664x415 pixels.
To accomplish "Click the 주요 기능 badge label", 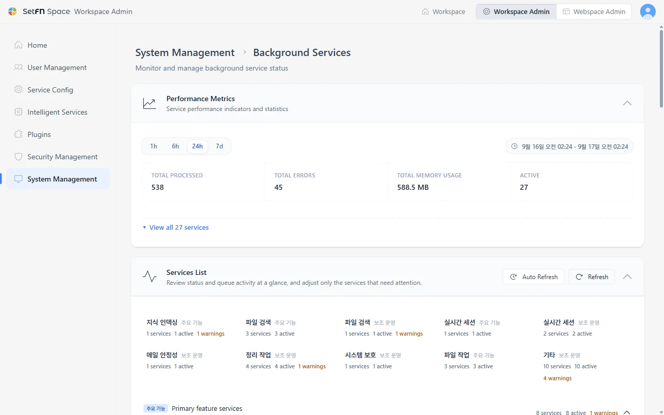I will [x=156, y=409].
